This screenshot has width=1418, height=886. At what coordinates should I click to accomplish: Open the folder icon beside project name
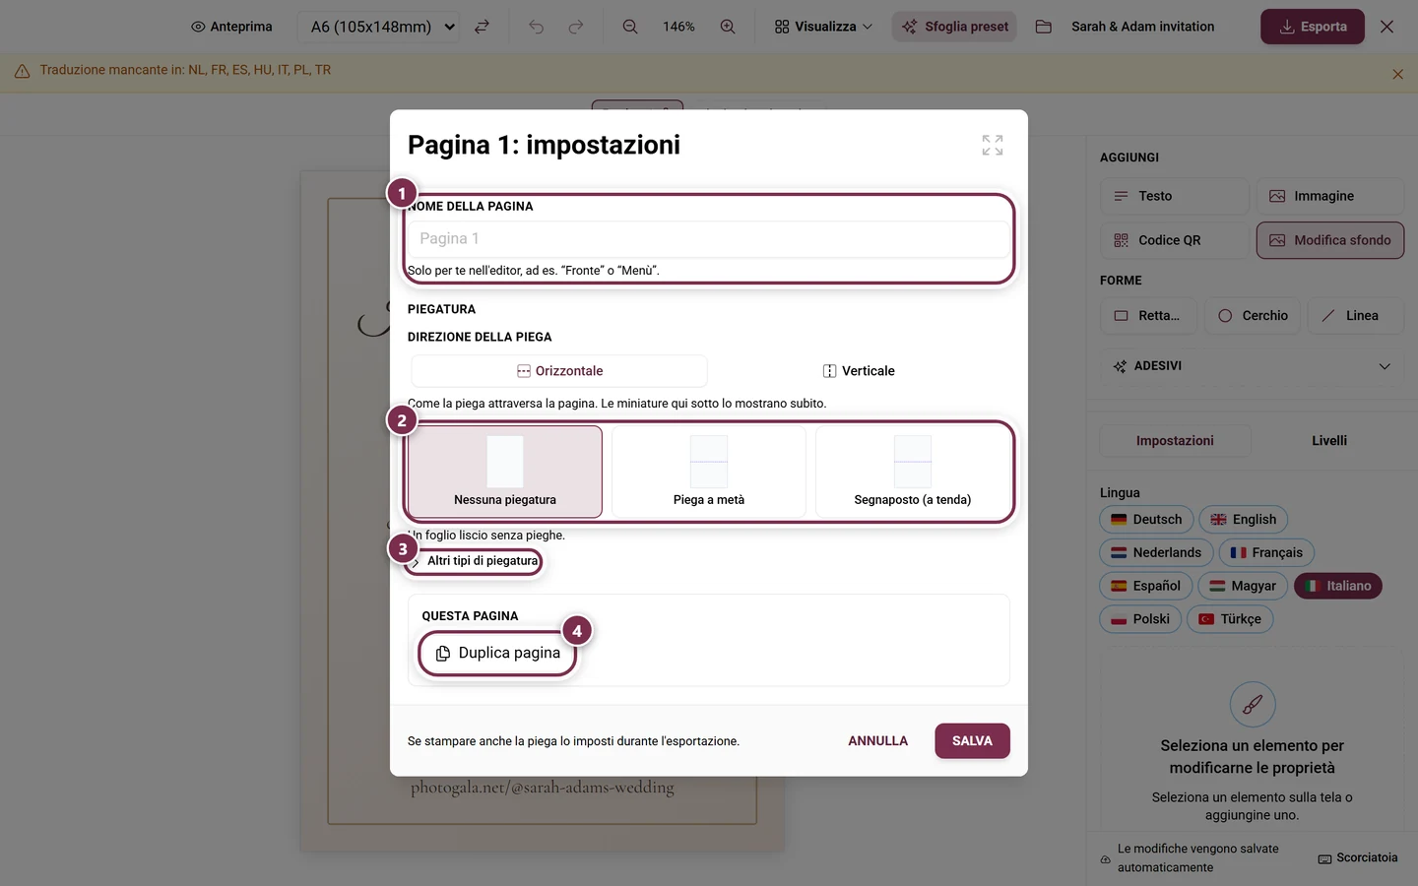pos(1044,27)
